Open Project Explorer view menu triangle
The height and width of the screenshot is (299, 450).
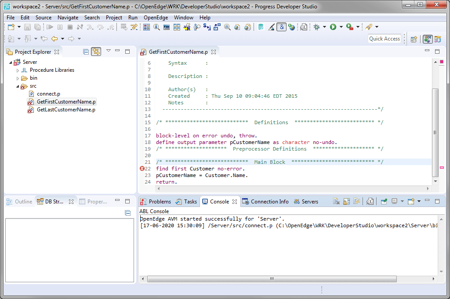(x=109, y=51)
